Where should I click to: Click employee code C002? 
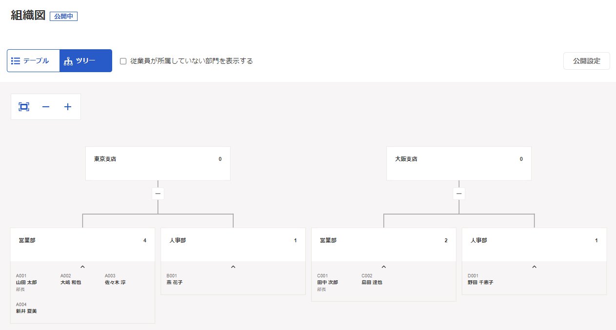(x=367, y=275)
